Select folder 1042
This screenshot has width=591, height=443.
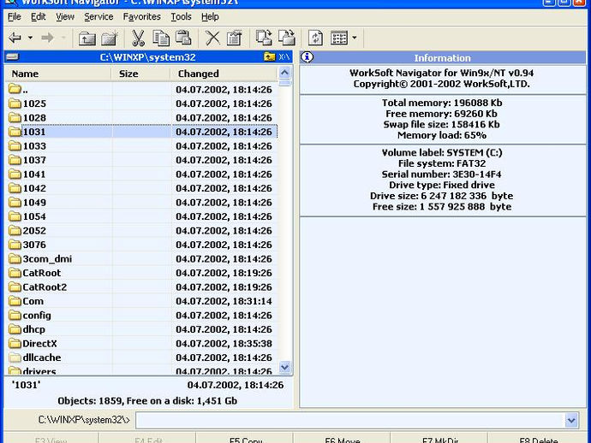(x=141, y=188)
